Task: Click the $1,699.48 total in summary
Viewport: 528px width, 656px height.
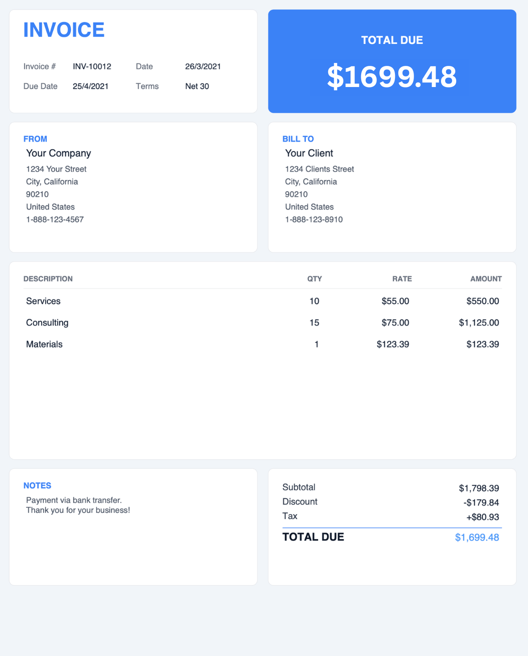Action: [x=477, y=537]
